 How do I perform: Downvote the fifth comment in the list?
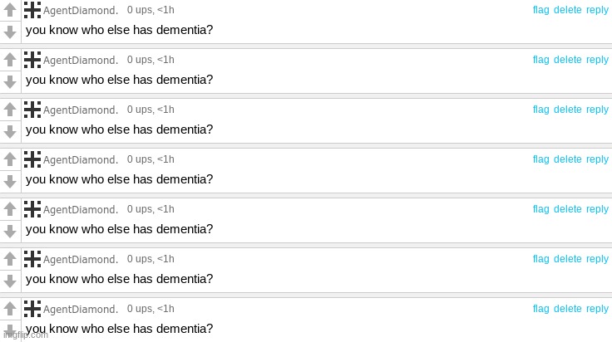[10, 232]
